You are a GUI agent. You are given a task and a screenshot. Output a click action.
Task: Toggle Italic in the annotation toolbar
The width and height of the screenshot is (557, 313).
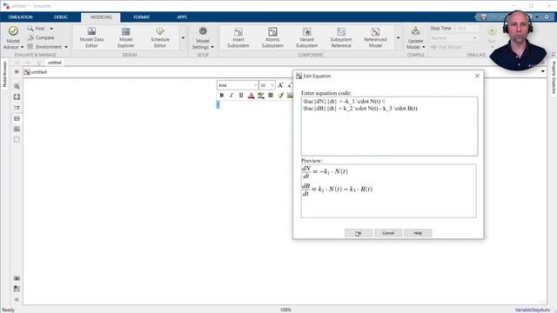click(232, 95)
